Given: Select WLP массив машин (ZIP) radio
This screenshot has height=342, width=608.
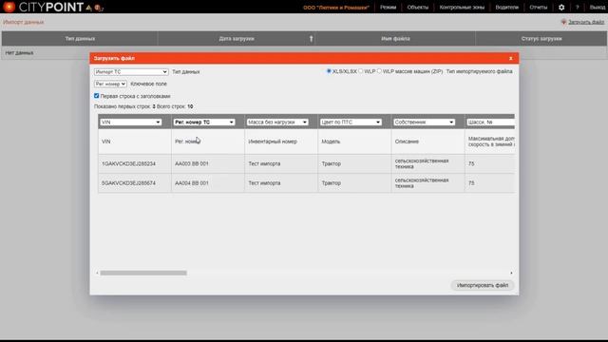Looking at the screenshot, I should [379, 71].
